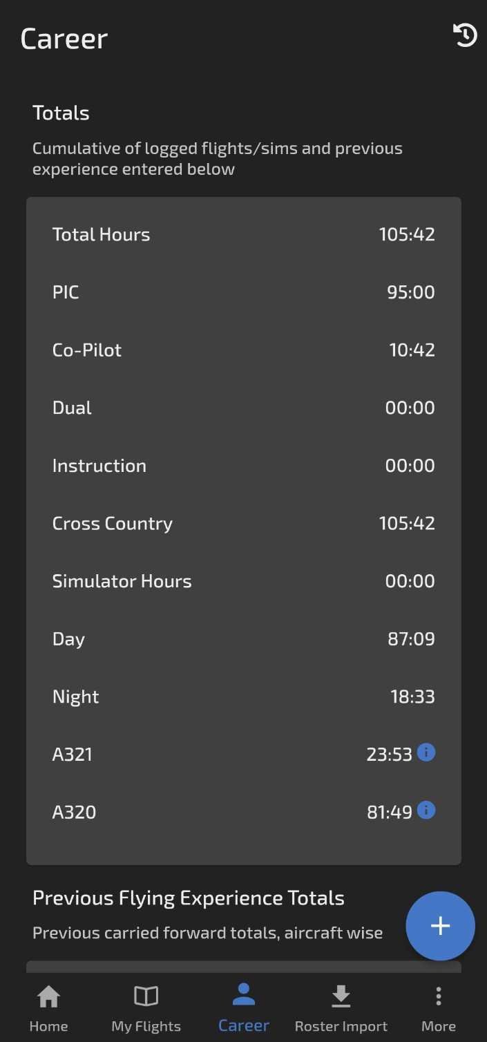
Task: Select the Simulator Hours row
Action: (x=244, y=581)
